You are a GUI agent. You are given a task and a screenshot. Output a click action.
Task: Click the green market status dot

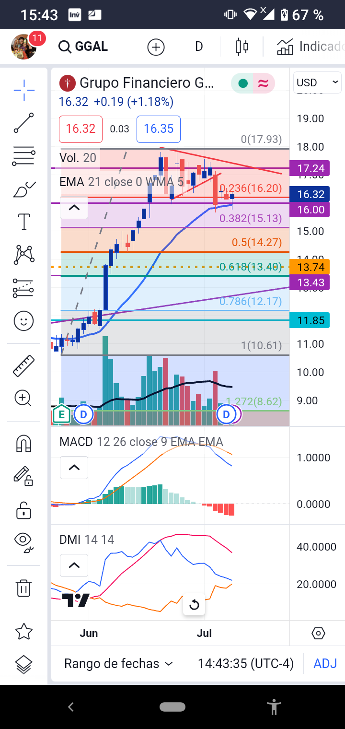[243, 83]
